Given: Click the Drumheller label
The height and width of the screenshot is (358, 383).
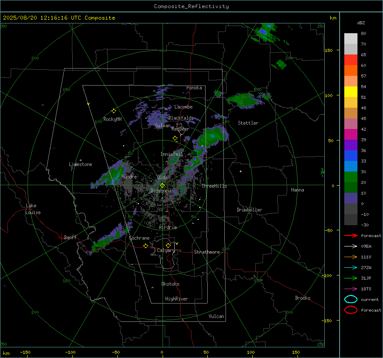Looking at the screenshot, I should (249, 210).
